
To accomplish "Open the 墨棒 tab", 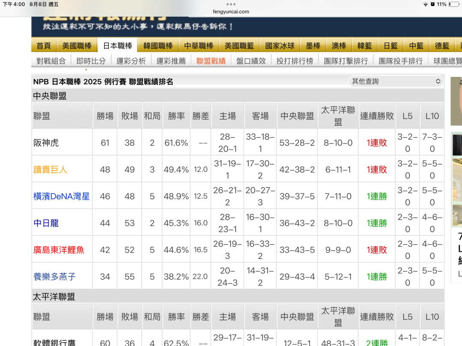I will [313, 46].
